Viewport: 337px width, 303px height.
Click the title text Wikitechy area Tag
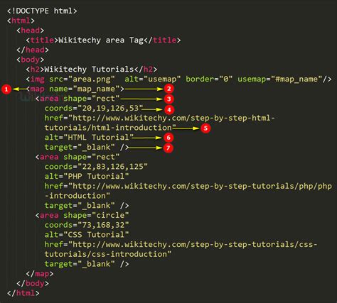(101, 40)
